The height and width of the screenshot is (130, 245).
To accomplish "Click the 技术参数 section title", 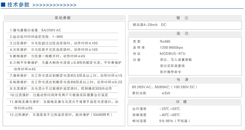I will (18, 5).
